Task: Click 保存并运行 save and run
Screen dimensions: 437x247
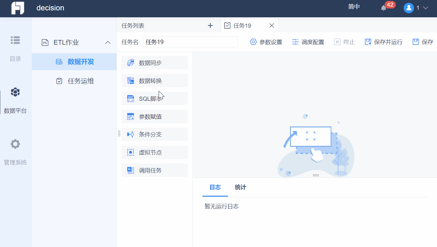Action: point(383,42)
